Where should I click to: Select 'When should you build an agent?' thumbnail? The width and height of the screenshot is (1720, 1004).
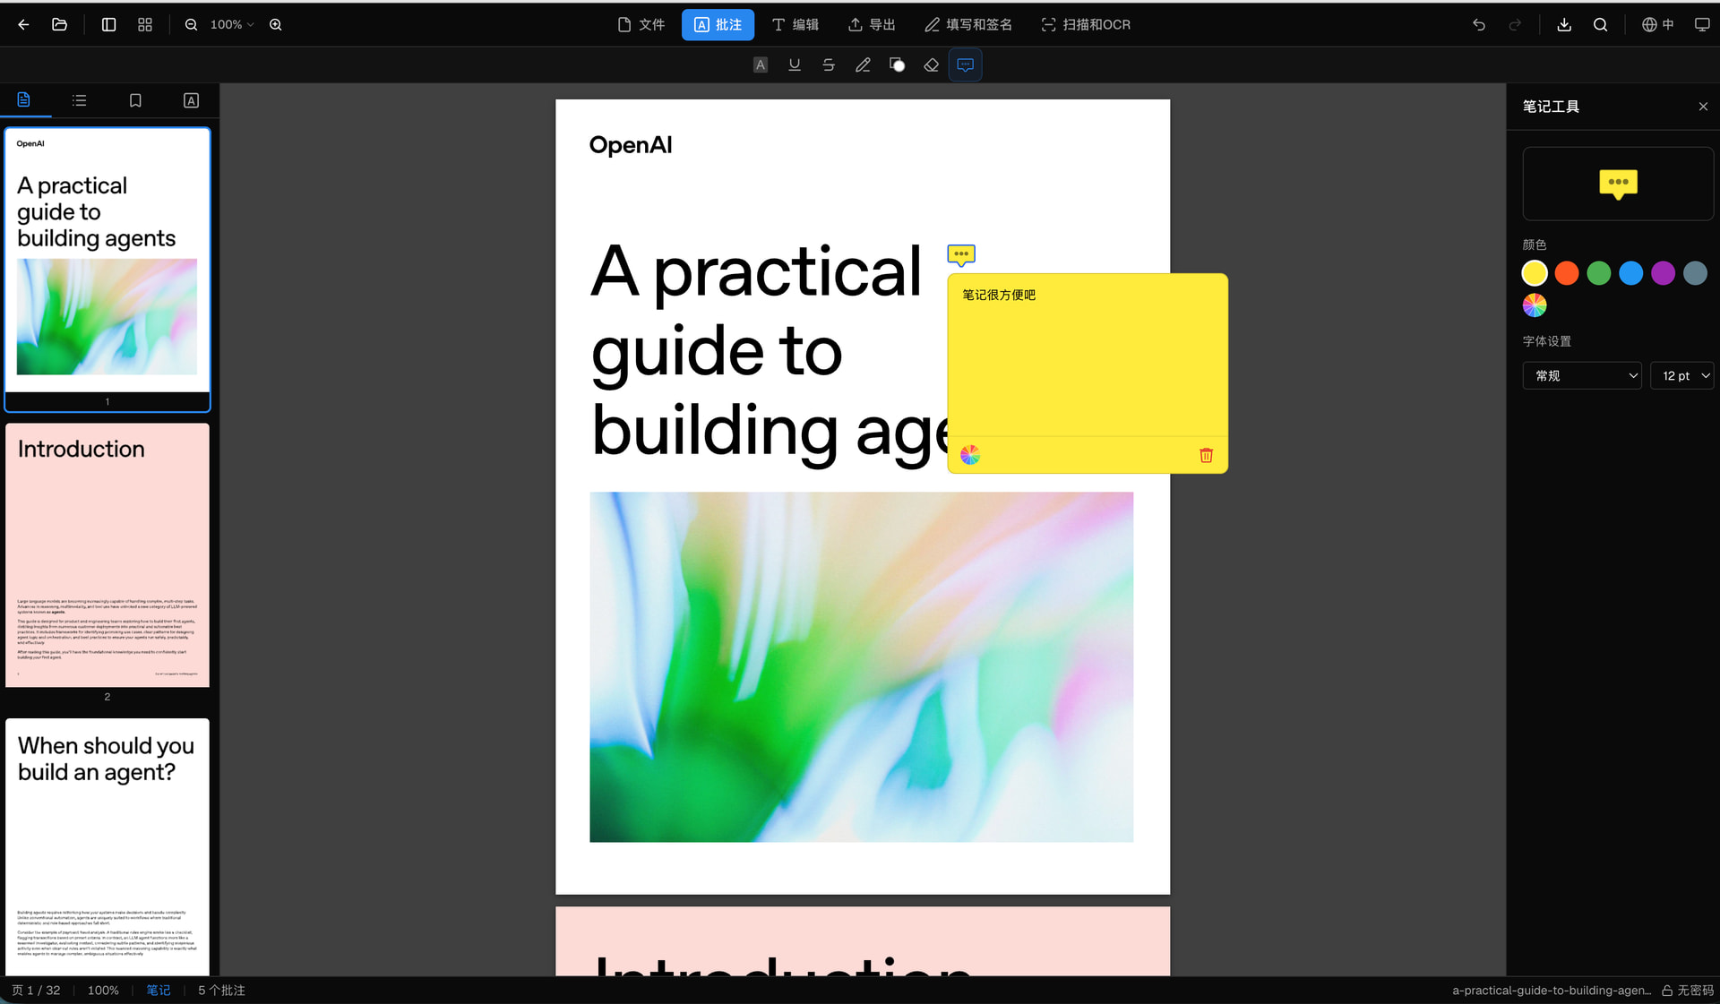pyautogui.click(x=107, y=846)
